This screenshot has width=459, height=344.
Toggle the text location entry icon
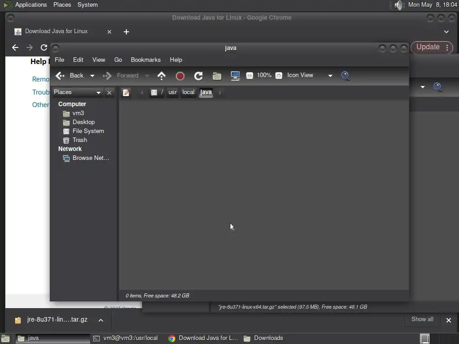click(x=126, y=92)
